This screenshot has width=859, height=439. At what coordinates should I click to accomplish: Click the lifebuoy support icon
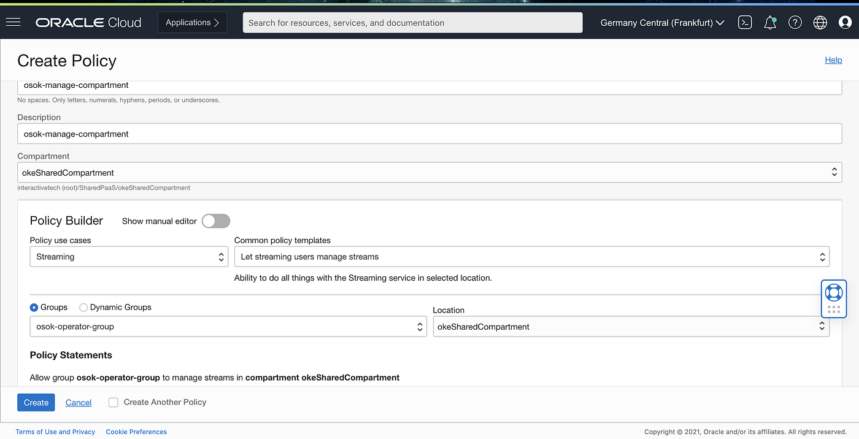834,292
